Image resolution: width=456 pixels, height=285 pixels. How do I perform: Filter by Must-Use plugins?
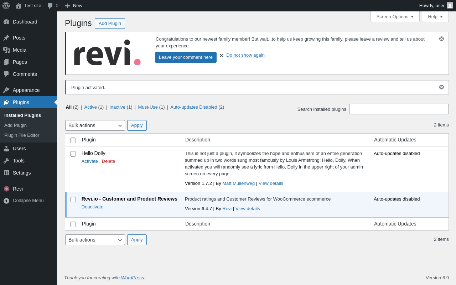pos(148,107)
